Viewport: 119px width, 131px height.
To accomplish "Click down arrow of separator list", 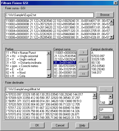I will point(111,102).
